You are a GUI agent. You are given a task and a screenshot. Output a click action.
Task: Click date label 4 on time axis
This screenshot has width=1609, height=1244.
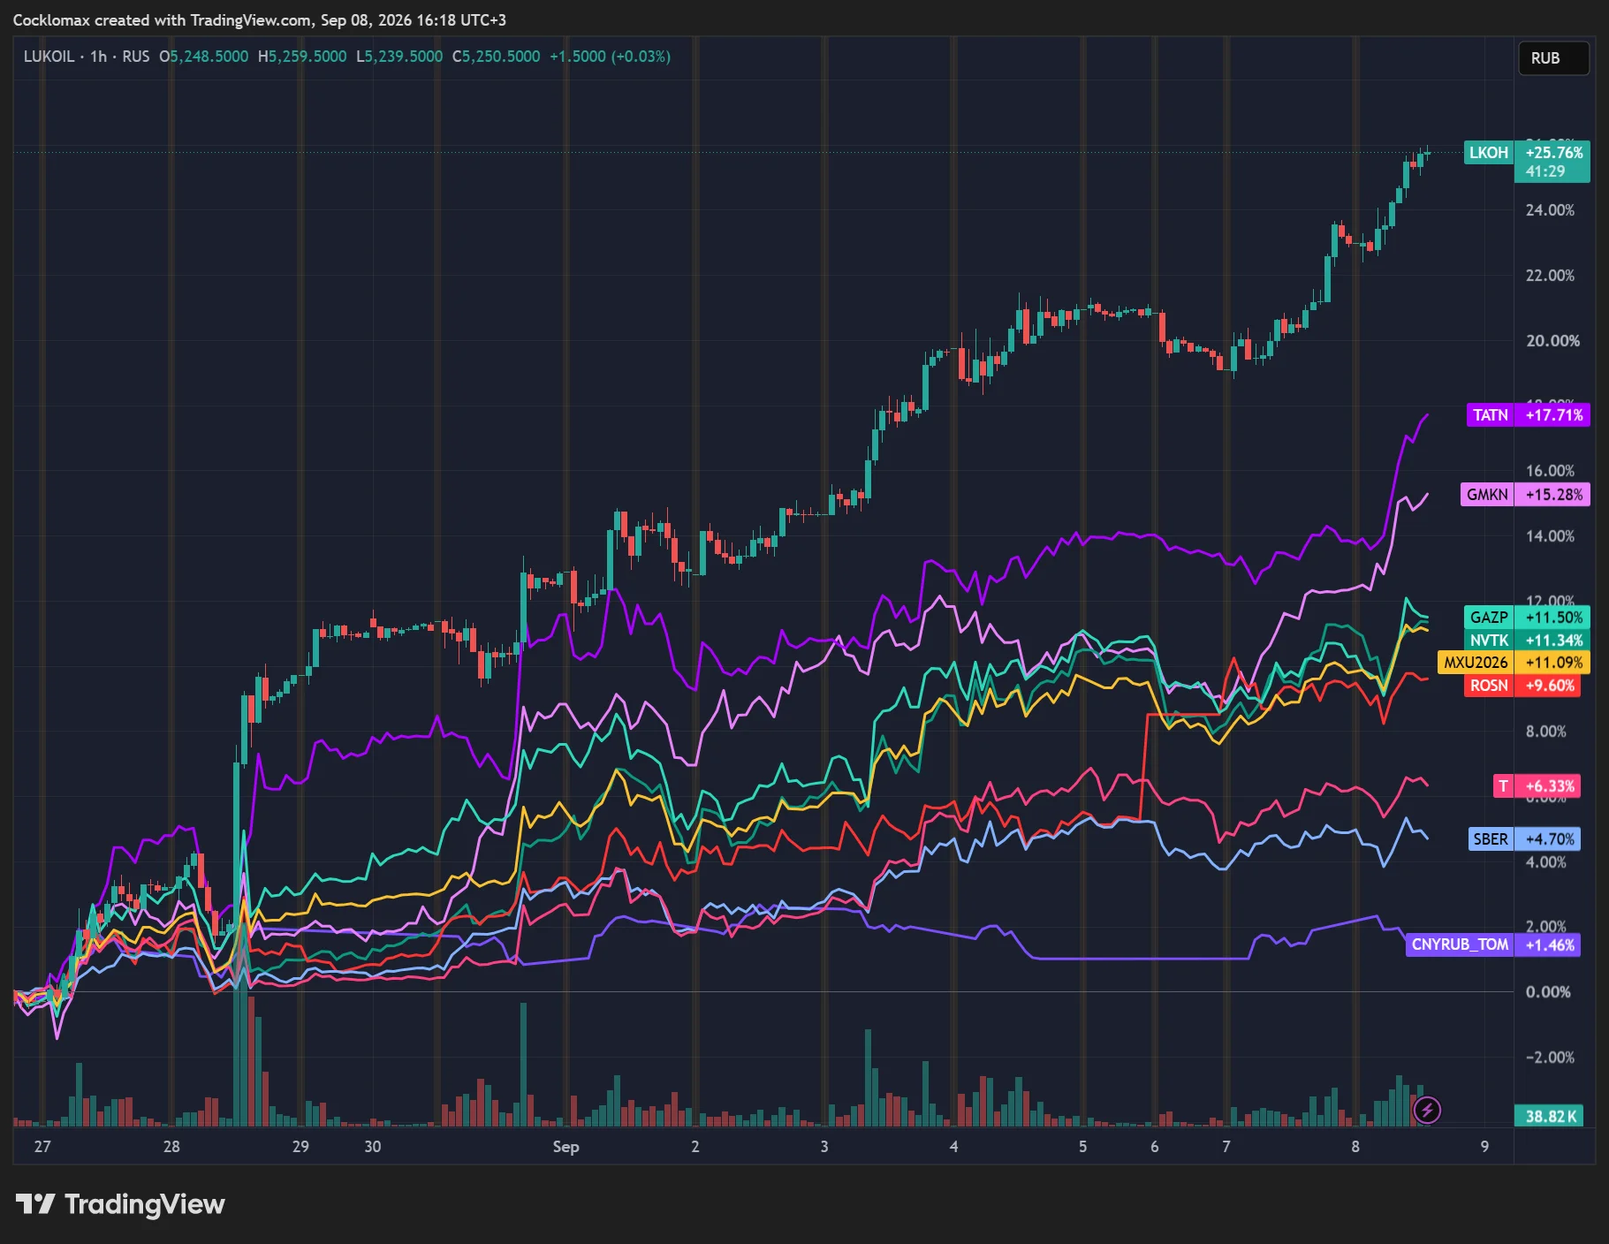(953, 1147)
